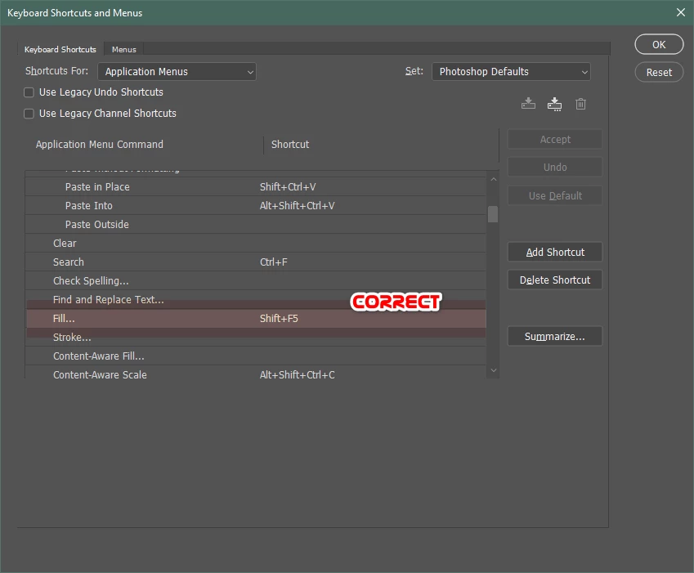Click the greyed-out Use Default button

click(x=555, y=195)
